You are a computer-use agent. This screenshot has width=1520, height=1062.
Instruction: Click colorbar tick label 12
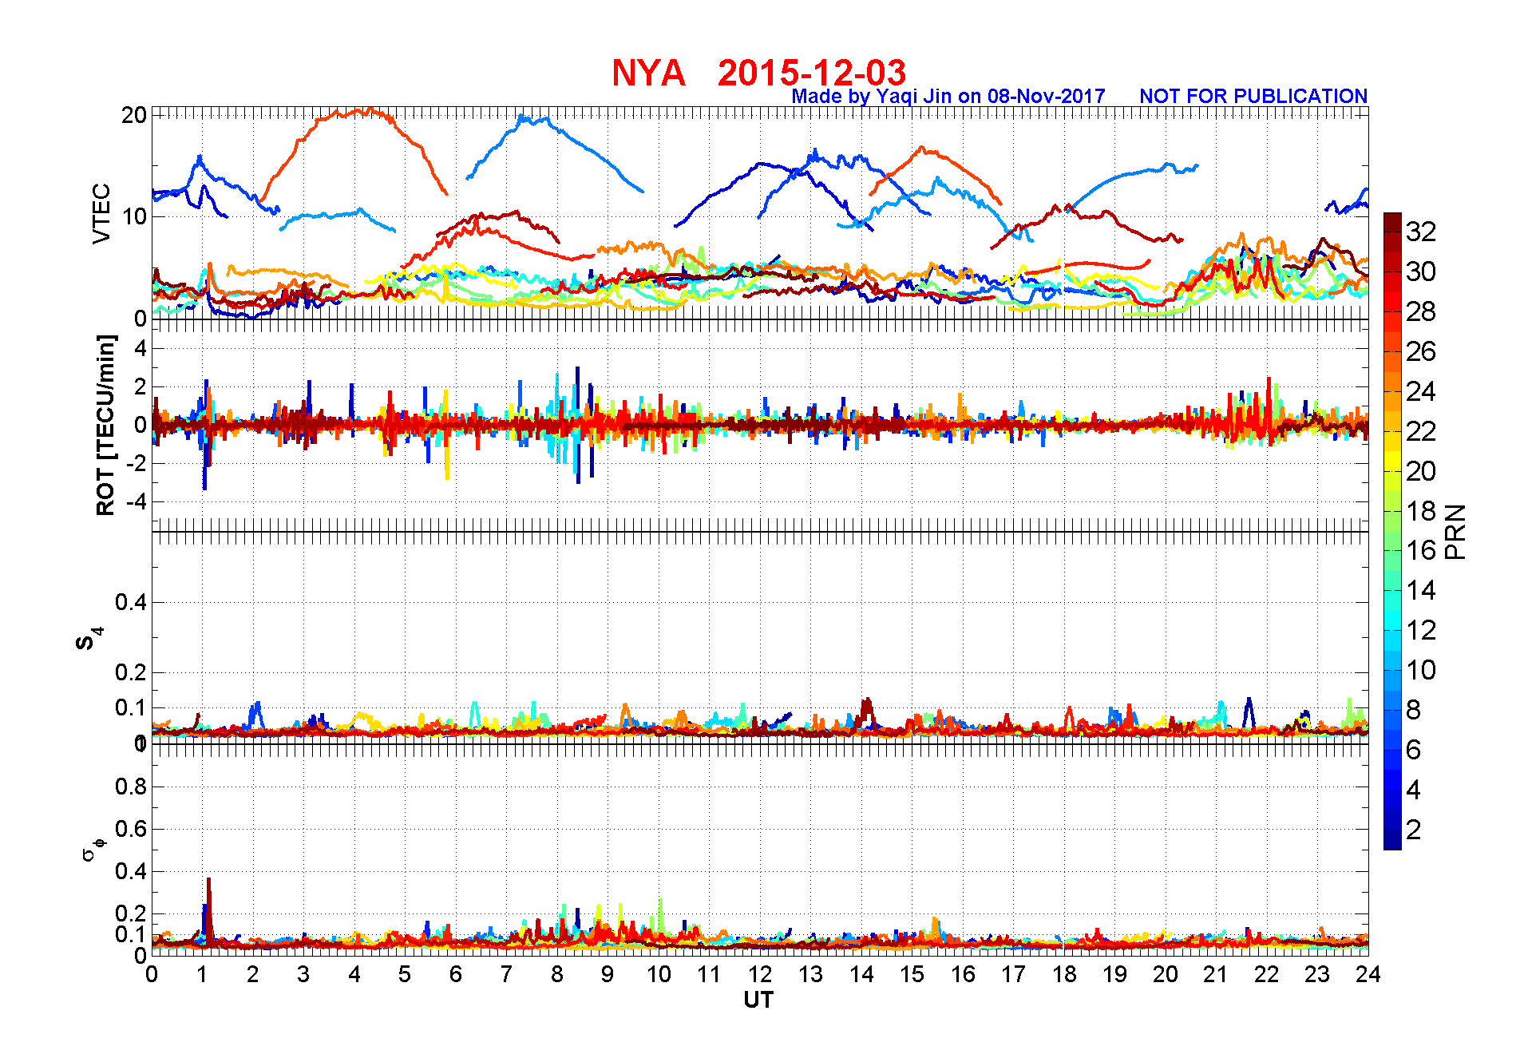tap(1421, 630)
